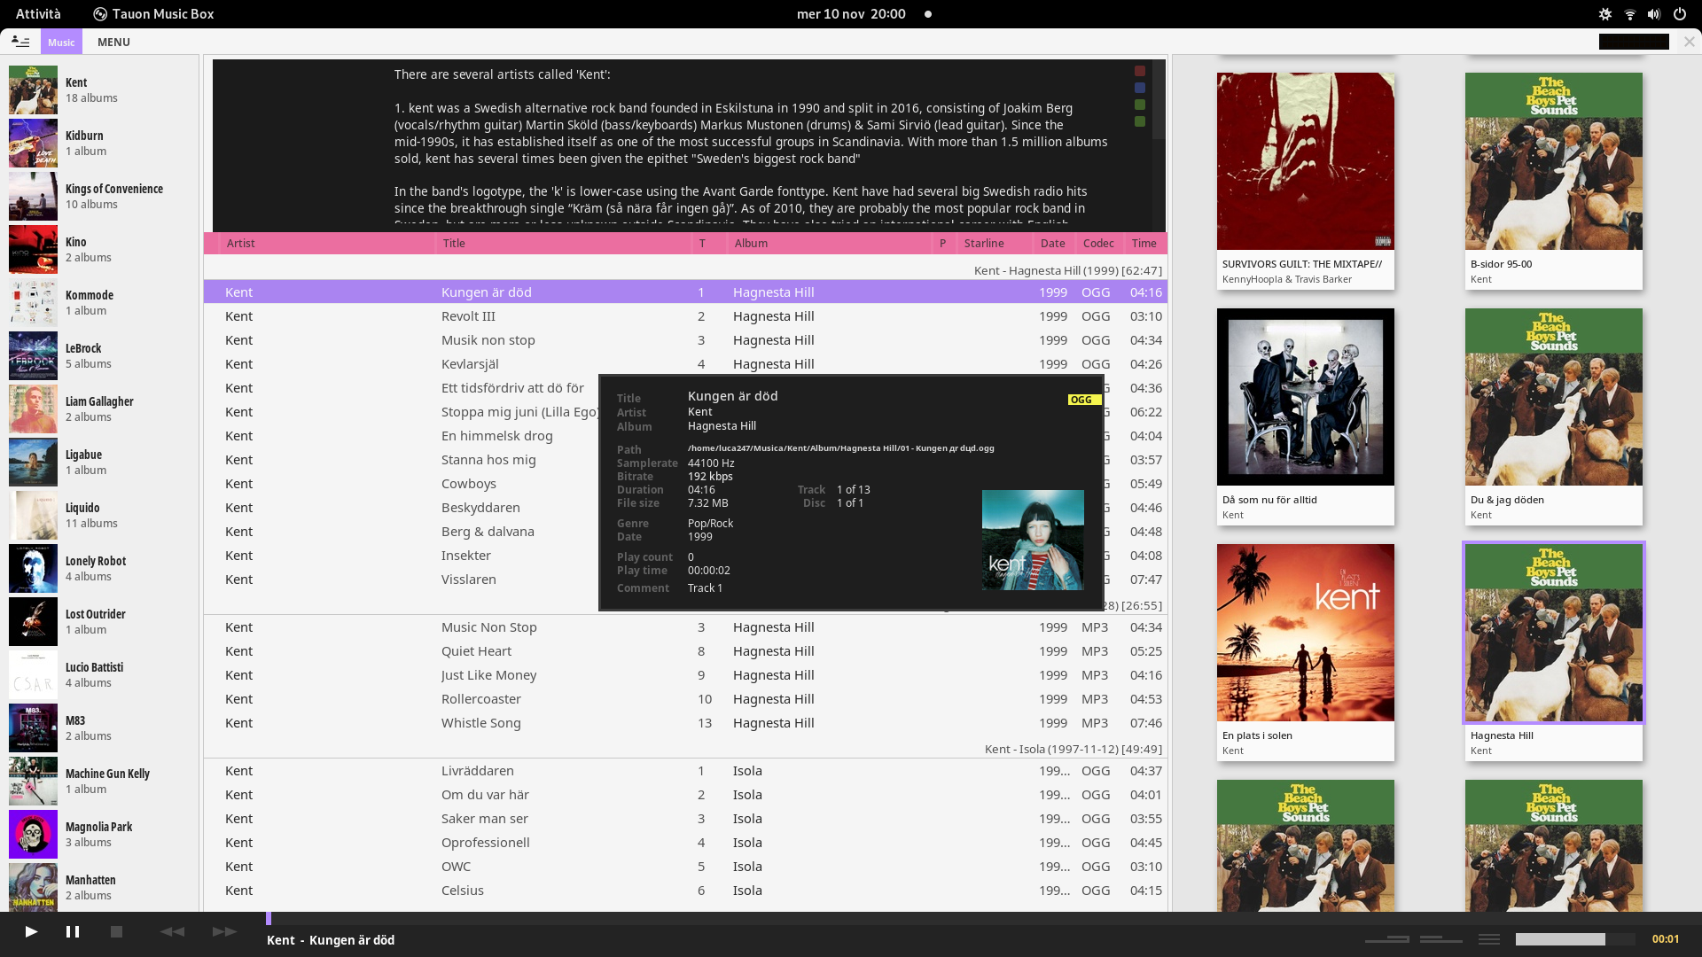This screenshot has height=957, width=1702.
Task: Toggle shuffle mode icon in bottom bar
Action: [1440, 939]
